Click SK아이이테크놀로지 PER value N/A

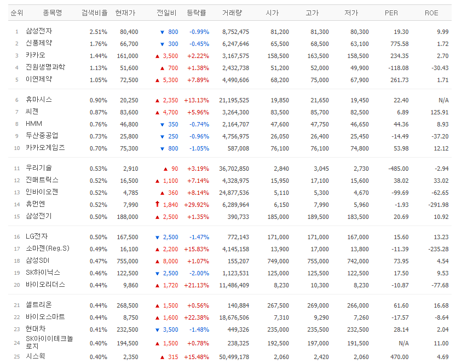coord(403,343)
